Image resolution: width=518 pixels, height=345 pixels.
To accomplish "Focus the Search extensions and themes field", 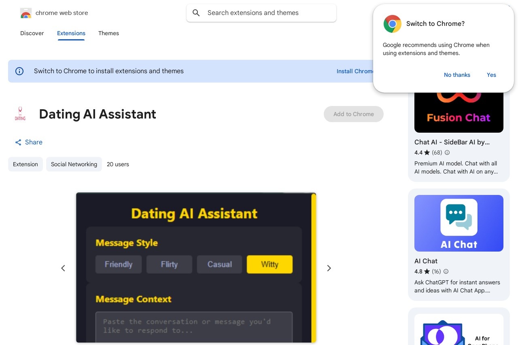I will tap(261, 13).
